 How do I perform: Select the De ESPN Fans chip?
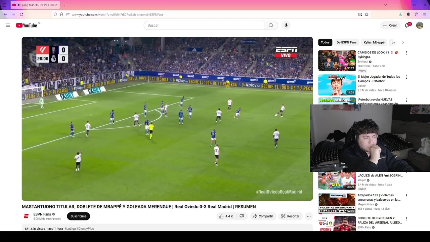tap(347, 42)
